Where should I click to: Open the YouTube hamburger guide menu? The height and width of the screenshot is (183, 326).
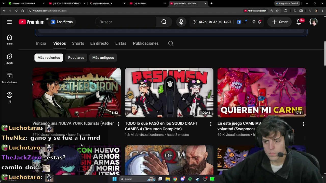pos(9,22)
